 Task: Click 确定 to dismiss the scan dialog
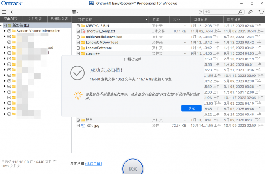[191, 108]
